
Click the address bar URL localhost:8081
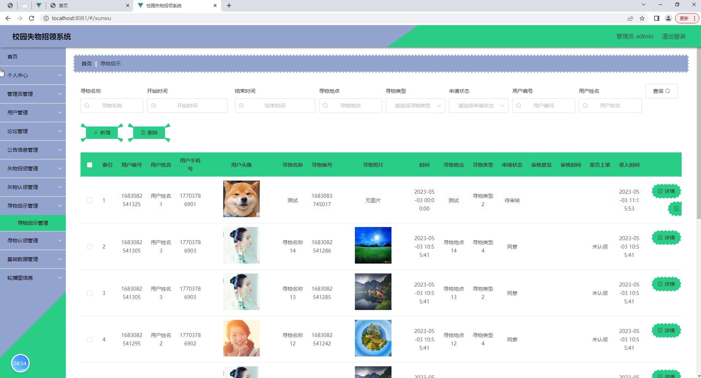point(81,18)
